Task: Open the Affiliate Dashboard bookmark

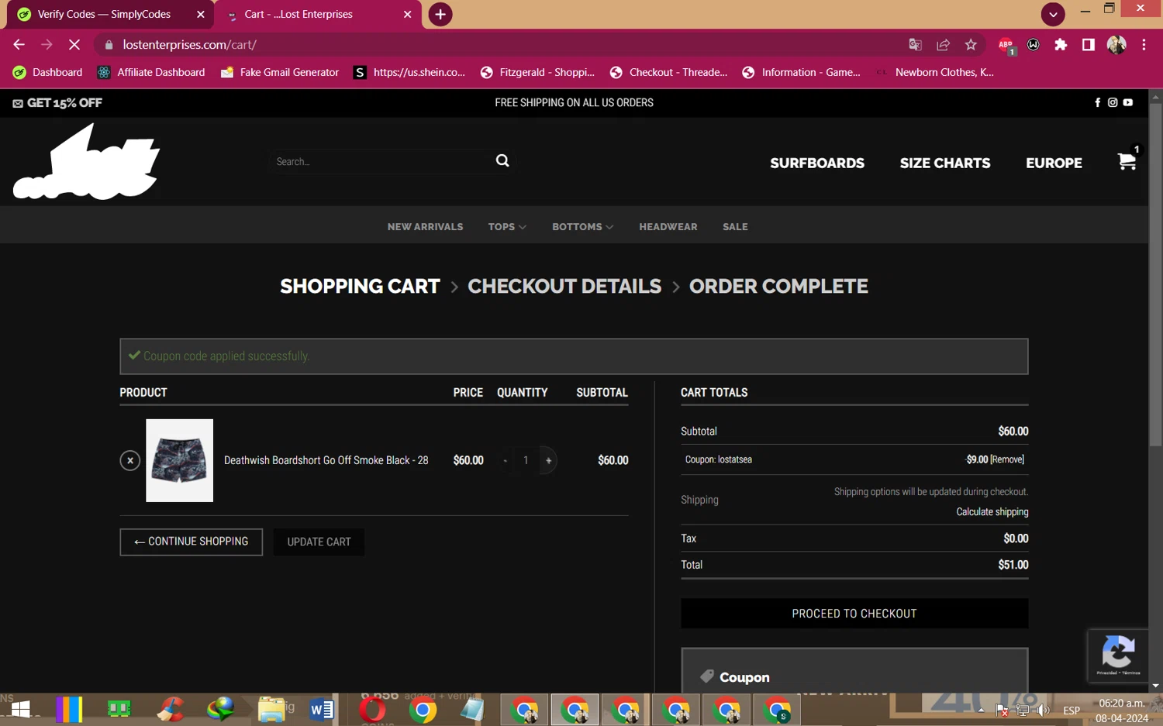Action: 150,72
